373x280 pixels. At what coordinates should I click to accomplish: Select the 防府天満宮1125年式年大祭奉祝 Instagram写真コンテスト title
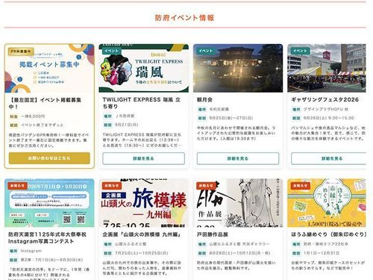(x=47, y=237)
